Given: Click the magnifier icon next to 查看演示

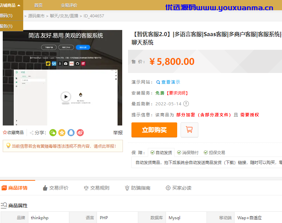Looking at the screenshot, I should click(x=158, y=82).
